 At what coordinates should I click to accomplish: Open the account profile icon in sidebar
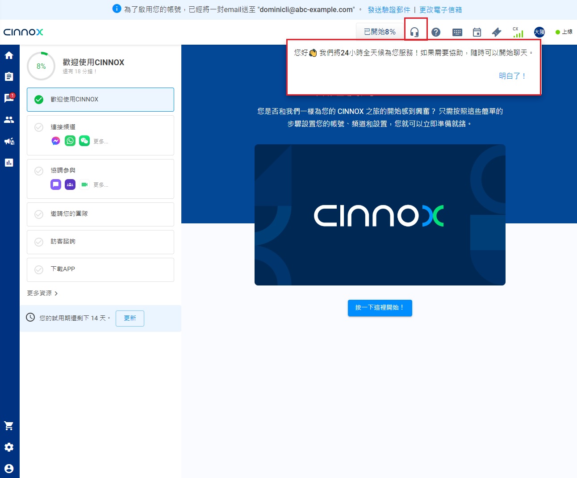click(x=9, y=469)
